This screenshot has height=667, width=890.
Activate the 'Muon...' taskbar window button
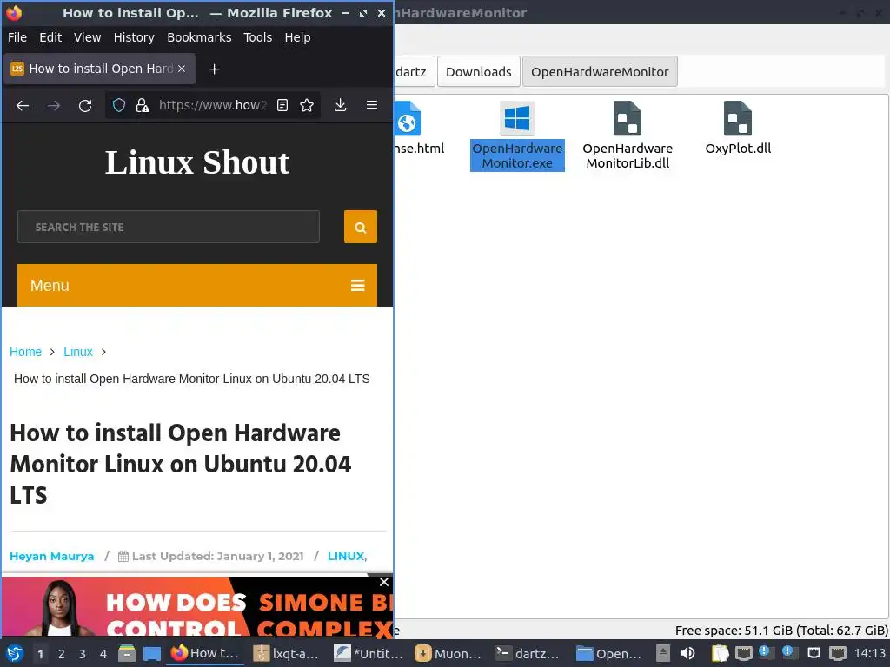[x=448, y=653]
